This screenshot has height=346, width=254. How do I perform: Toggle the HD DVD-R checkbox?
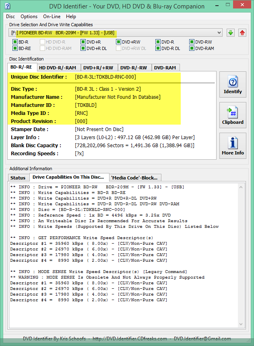coord(42,42)
